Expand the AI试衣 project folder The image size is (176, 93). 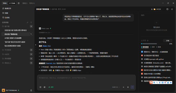[6, 54]
